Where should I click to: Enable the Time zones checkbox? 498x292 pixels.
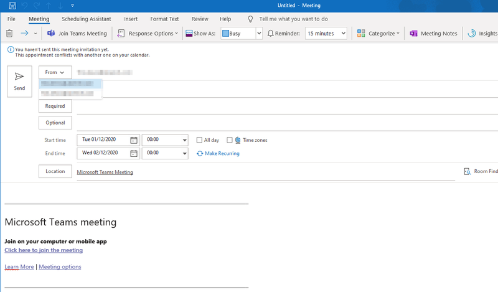tap(229, 140)
